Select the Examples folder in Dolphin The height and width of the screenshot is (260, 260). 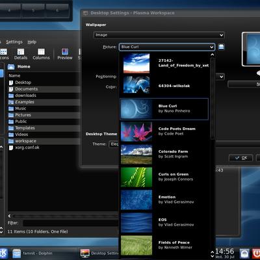pos(25,102)
